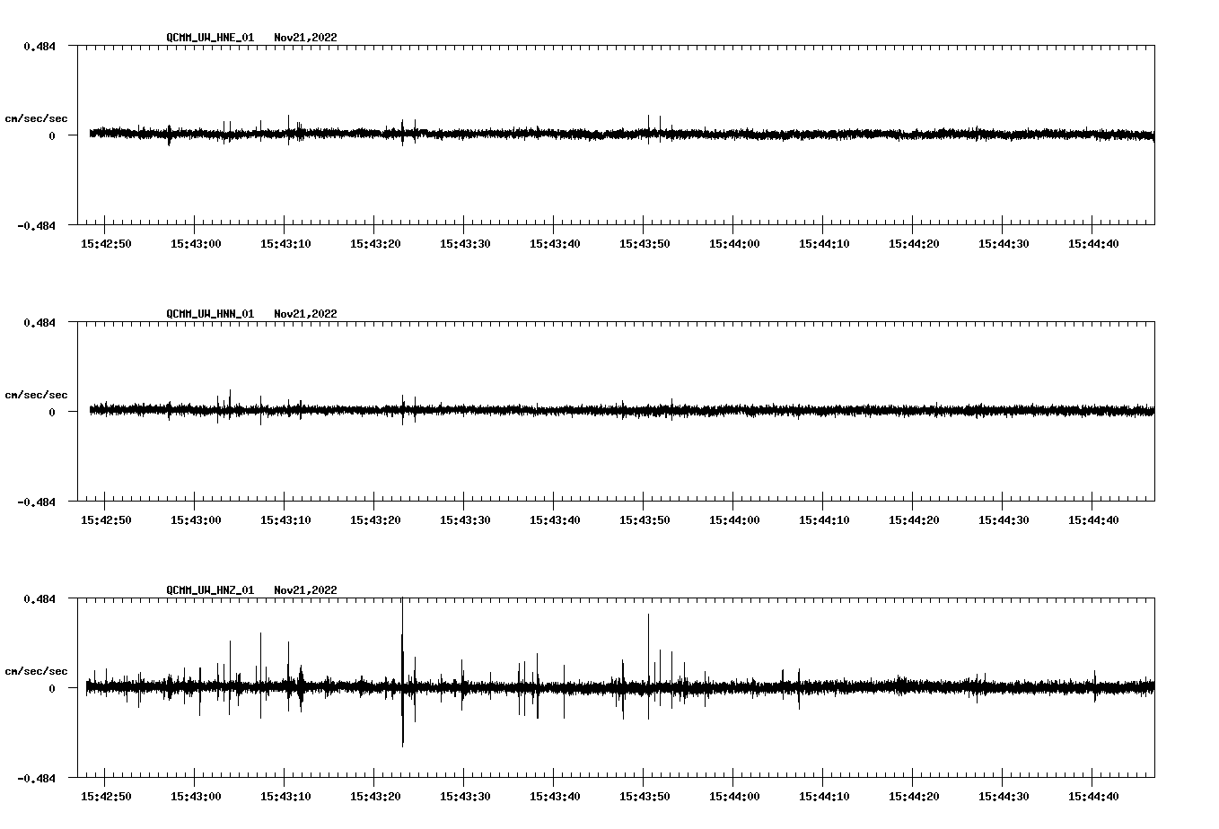The image size is (1219, 829).
Task: Click the 15:44:10 time label under HNN plot
Action: click(824, 520)
